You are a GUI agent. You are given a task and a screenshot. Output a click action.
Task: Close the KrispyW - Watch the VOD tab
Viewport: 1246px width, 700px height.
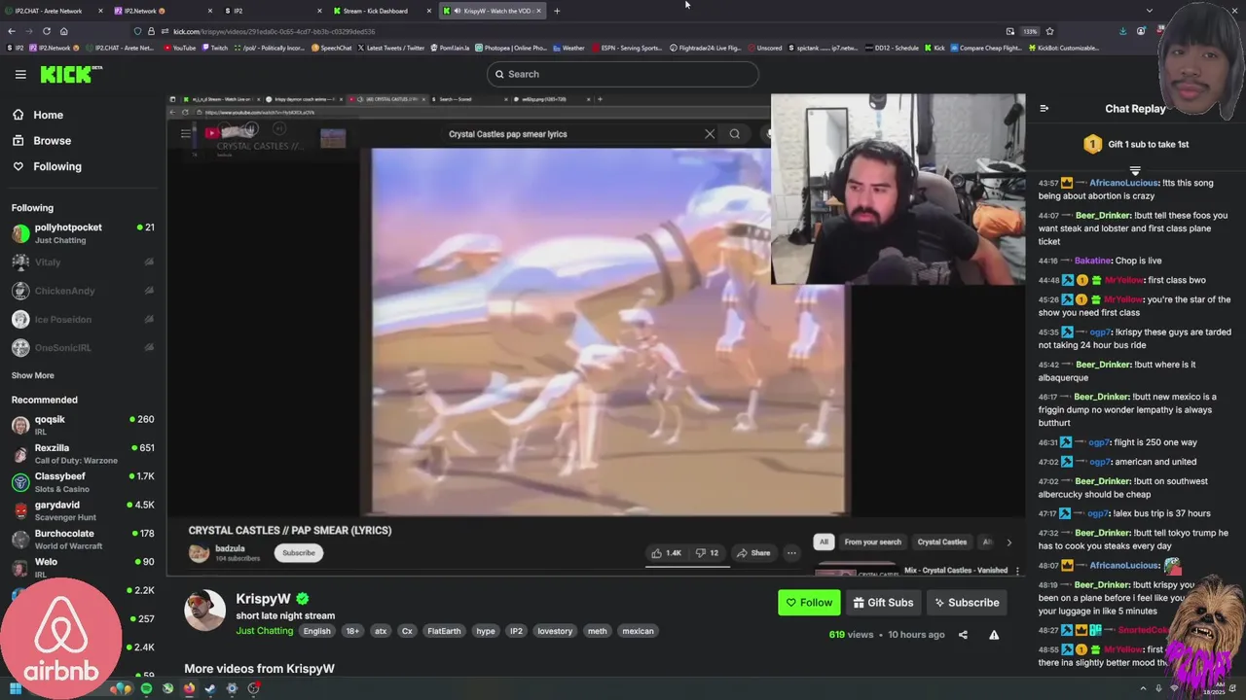538,11
